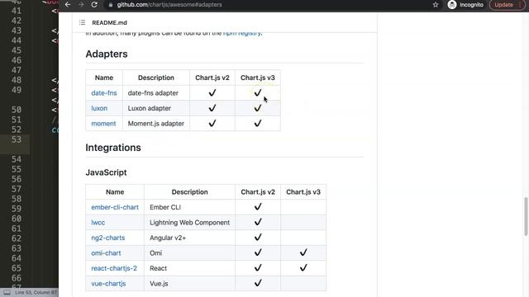Image resolution: width=529 pixels, height=297 pixels.
Task: Click the react-chartjs-2 v3 checkmark
Action: pos(303,267)
